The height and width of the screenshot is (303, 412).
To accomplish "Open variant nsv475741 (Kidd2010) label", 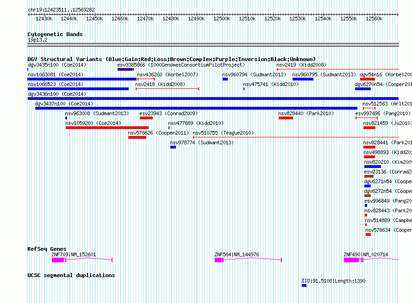I will pos(271,84).
